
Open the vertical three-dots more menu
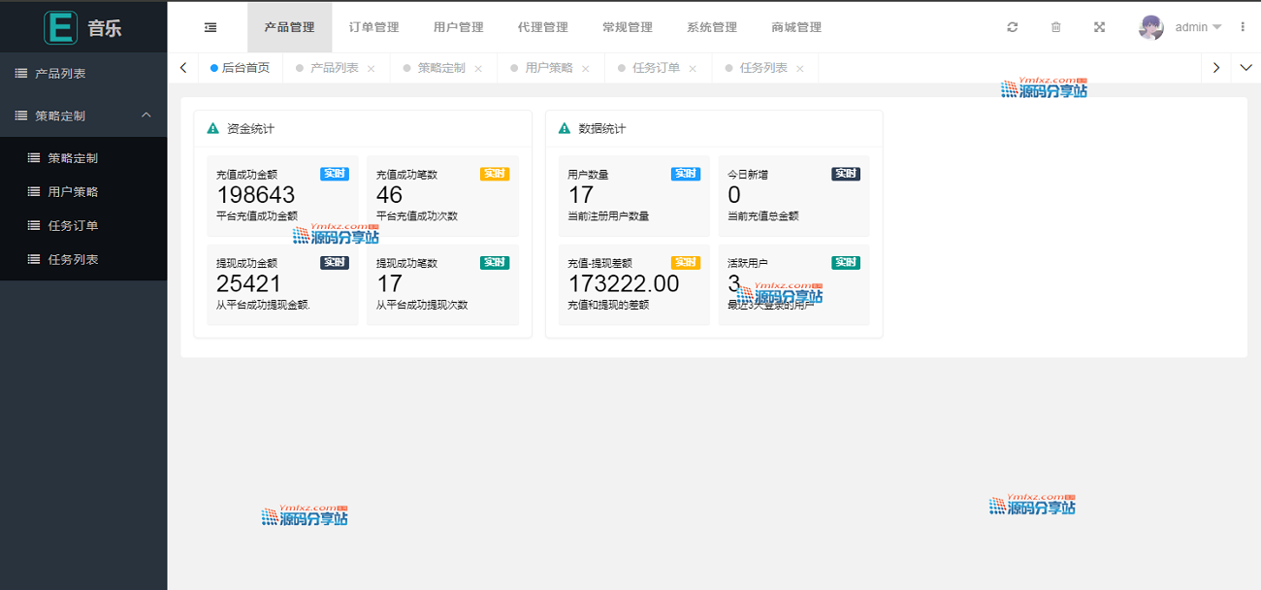pos(1243,27)
